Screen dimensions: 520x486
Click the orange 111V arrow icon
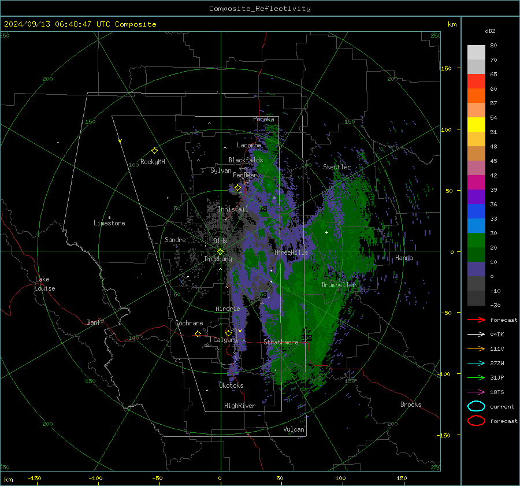tap(476, 348)
